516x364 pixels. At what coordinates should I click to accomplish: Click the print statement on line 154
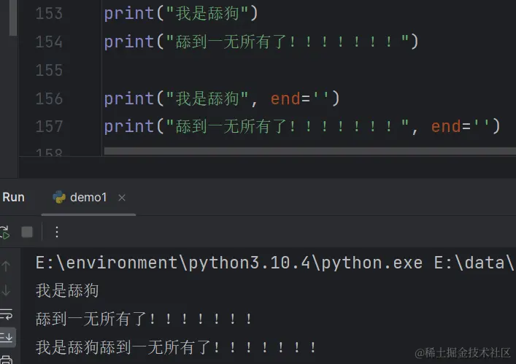click(x=261, y=42)
